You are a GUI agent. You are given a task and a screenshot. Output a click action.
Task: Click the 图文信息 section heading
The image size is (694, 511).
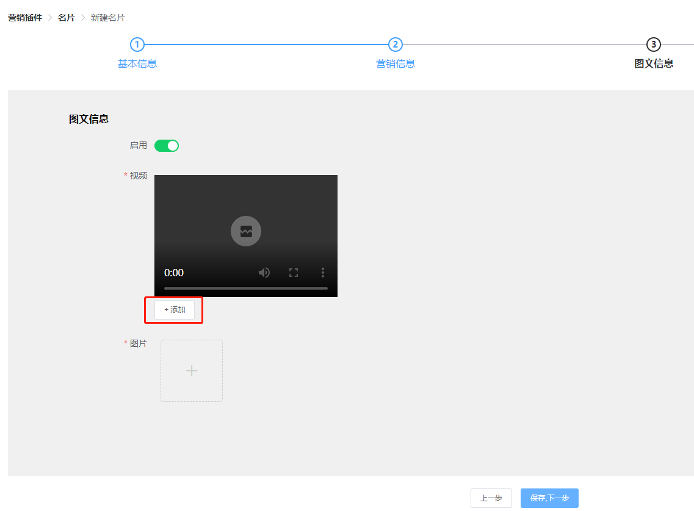pos(89,119)
